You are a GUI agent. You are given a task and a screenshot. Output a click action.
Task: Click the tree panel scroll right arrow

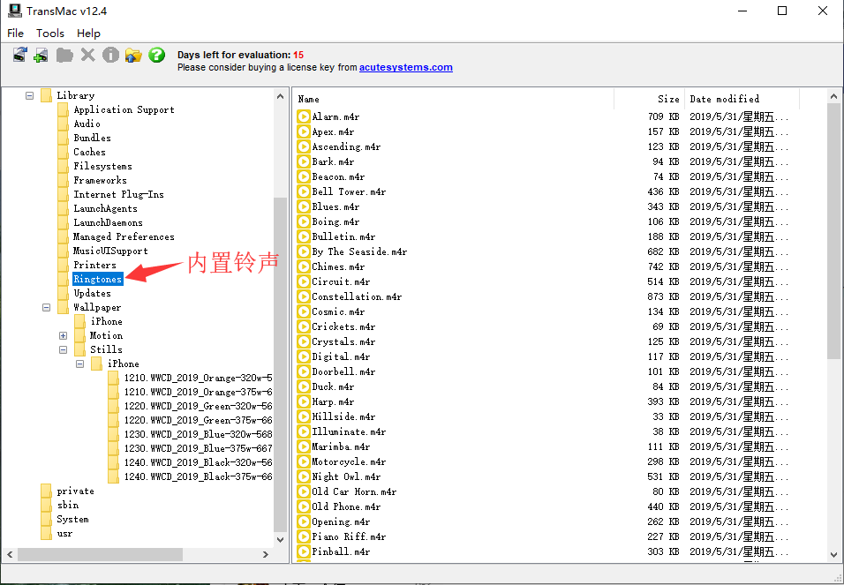[266, 554]
